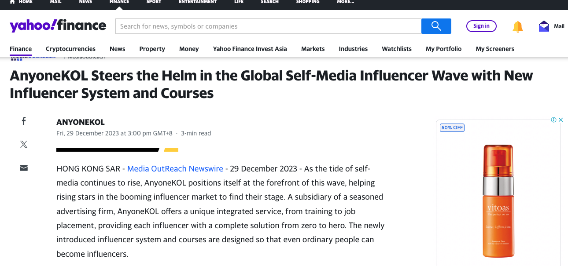The height and width of the screenshot is (266, 568).
Task: Go to the Markets tab
Action: tap(313, 49)
